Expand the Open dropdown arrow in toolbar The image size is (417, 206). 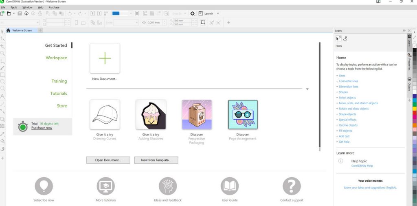pos(14,13)
